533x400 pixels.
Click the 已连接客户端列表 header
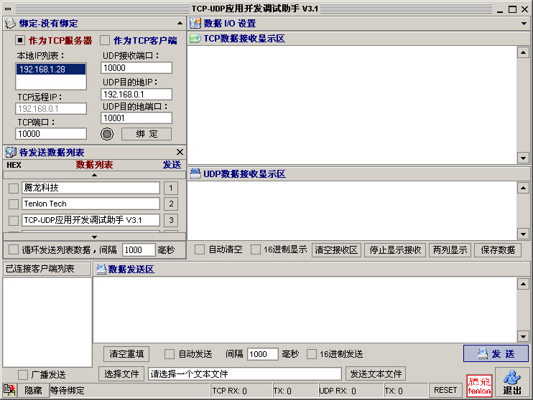point(47,269)
